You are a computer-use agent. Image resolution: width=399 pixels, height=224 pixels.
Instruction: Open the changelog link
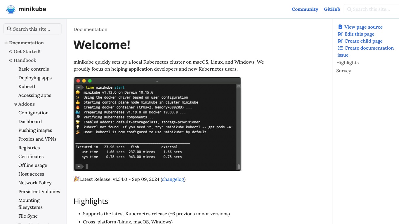click(173, 179)
